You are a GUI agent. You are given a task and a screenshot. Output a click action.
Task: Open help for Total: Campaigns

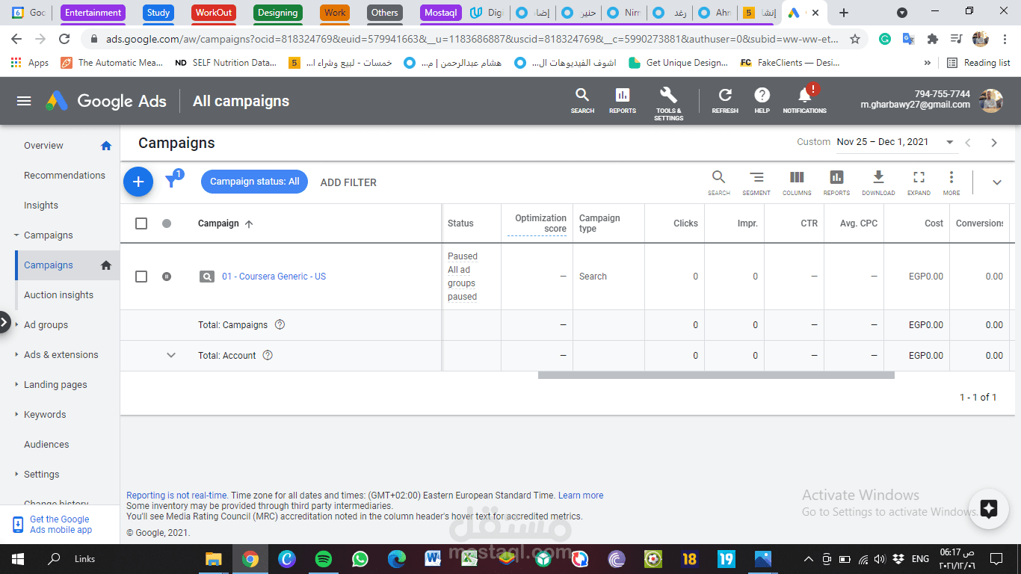click(x=280, y=324)
